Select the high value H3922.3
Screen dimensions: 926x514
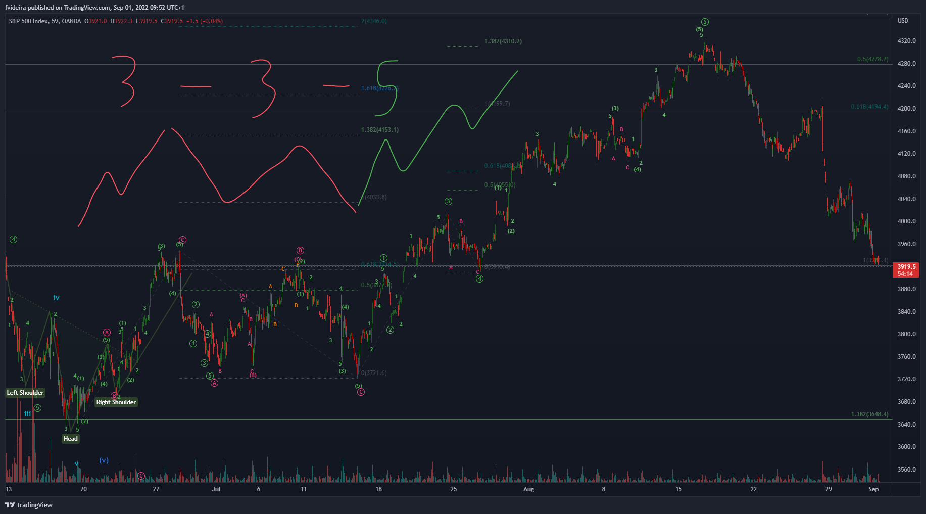(x=121, y=21)
